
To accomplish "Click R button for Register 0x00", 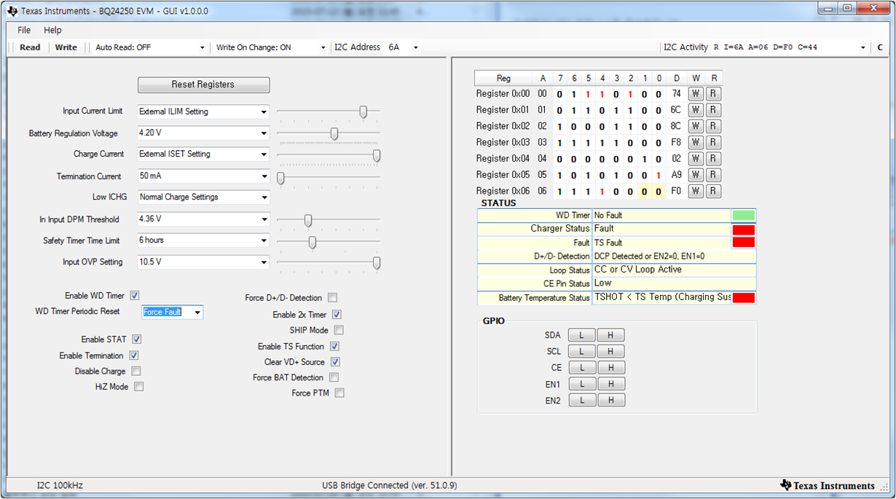I will point(713,94).
